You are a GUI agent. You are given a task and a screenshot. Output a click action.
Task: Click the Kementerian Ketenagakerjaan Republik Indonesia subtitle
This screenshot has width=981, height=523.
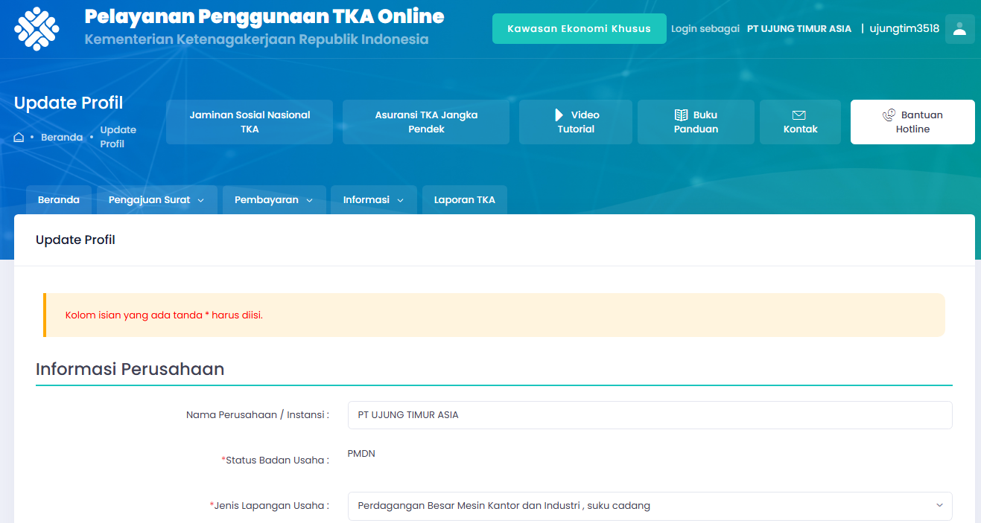point(256,39)
